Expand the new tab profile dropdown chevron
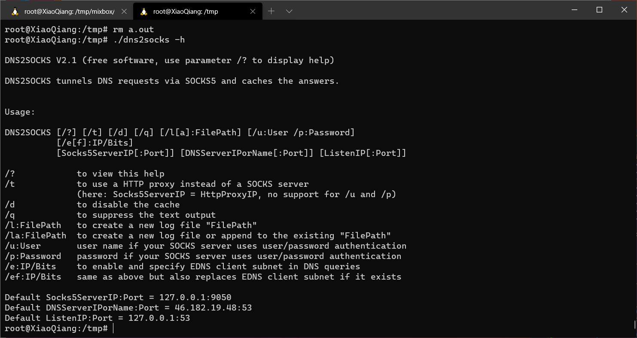 (x=289, y=12)
